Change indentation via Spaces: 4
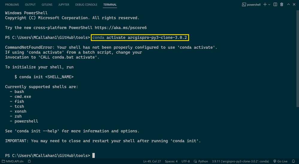Viewport: 299px width, 164px height. 171,161
